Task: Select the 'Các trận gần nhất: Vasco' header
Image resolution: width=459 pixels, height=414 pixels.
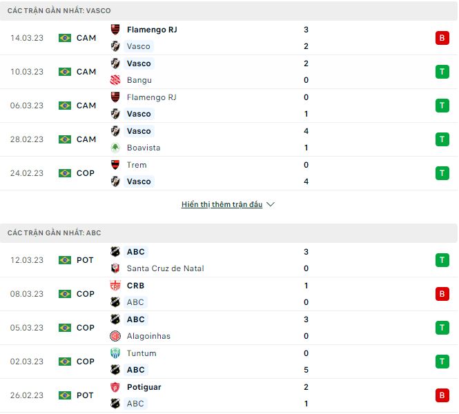Action: click(59, 11)
